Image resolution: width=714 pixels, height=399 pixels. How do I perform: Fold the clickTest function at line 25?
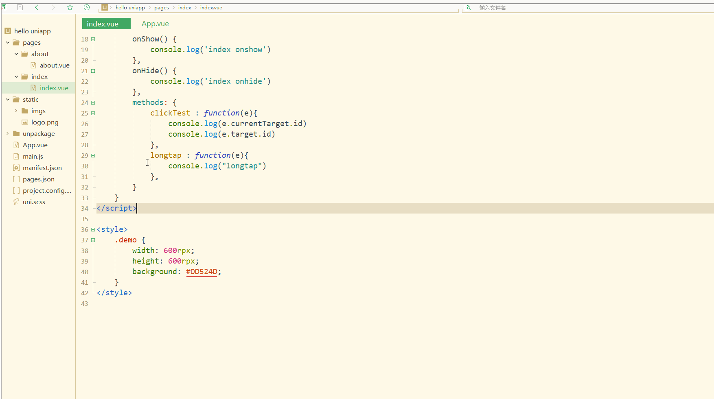tap(93, 113)
